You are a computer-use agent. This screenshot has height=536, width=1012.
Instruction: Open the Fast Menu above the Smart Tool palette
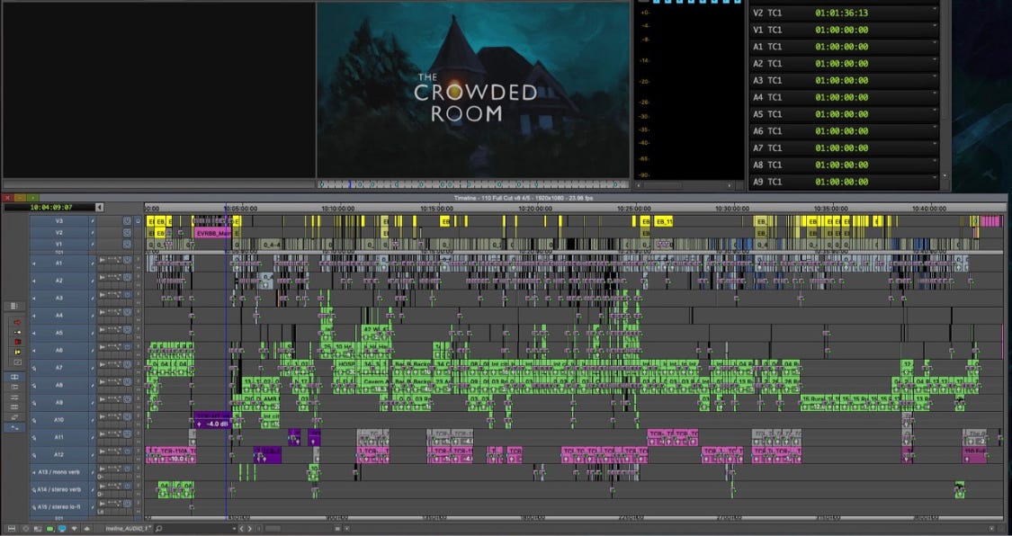pyautogui.click(x=14, y=306)
